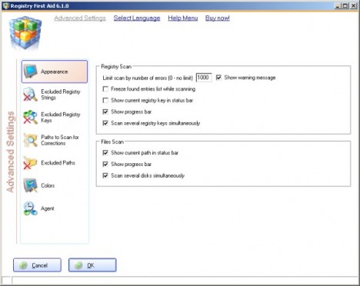Click the Appearance monitor icon
The height and width of the screenshot is (286, 360).
(x=31, y=71)
